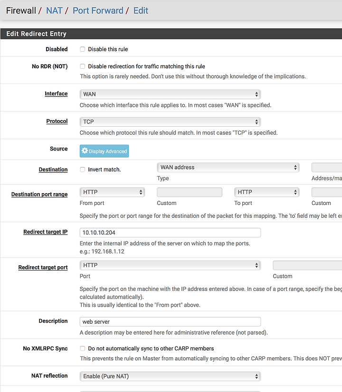Click the Destination port range label
This screenshot has width=342, height=392.
tap(39, 194)
